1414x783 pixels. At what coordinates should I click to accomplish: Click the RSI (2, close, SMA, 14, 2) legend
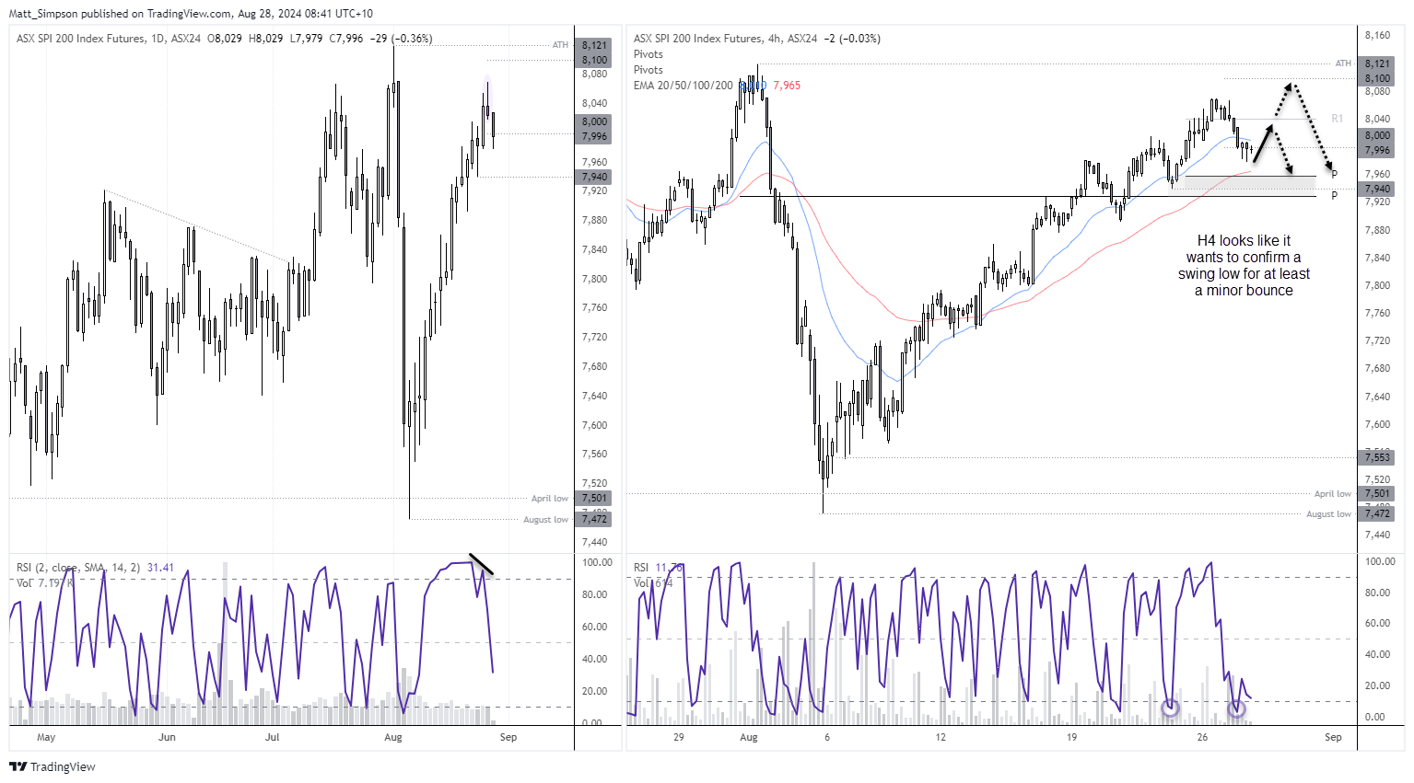[x=78, y=568]
